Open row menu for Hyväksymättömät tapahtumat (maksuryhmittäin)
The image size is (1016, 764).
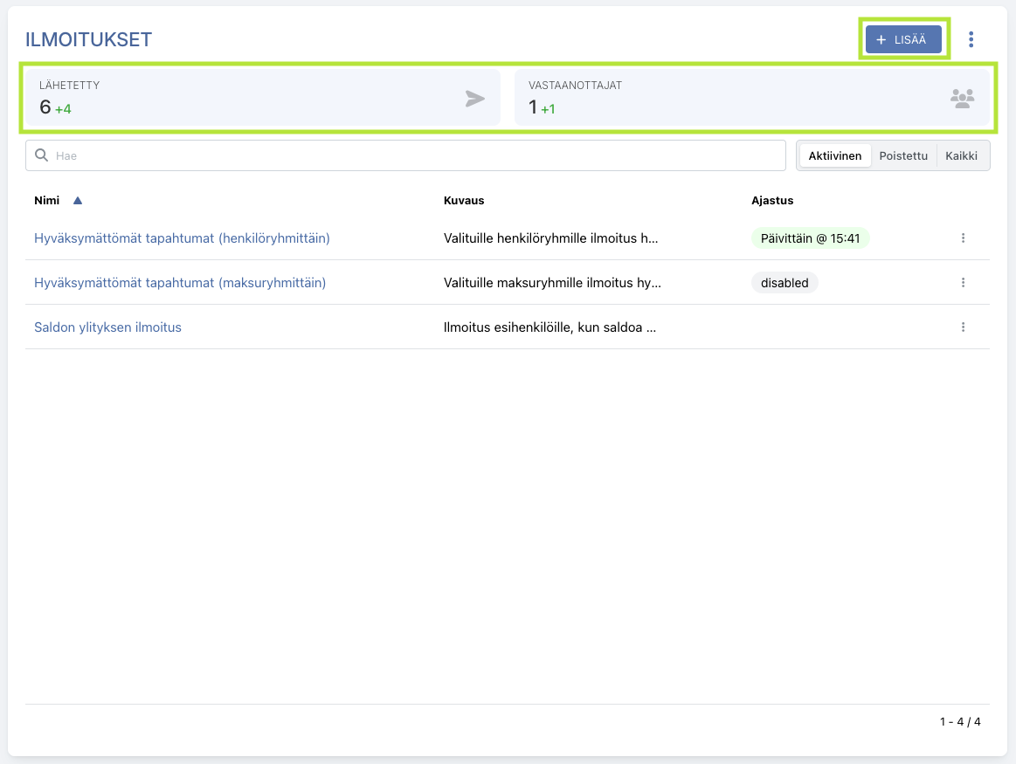(x=963, y=282)
